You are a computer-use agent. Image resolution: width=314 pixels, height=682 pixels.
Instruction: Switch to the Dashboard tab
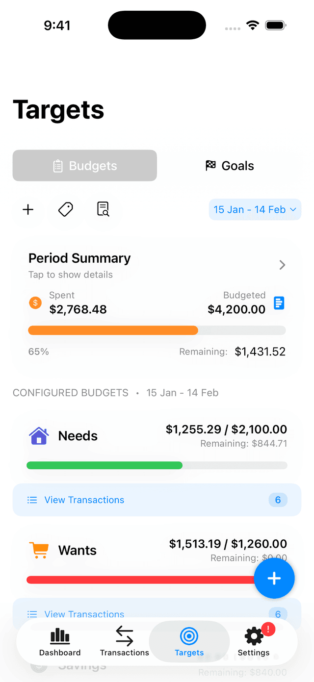(x=59, y=641)
